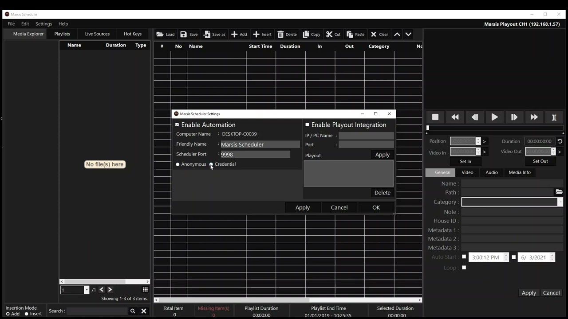Viewport: 568px width, 319px height.
Task: Click the preview player seek bar
Action: 495,128
